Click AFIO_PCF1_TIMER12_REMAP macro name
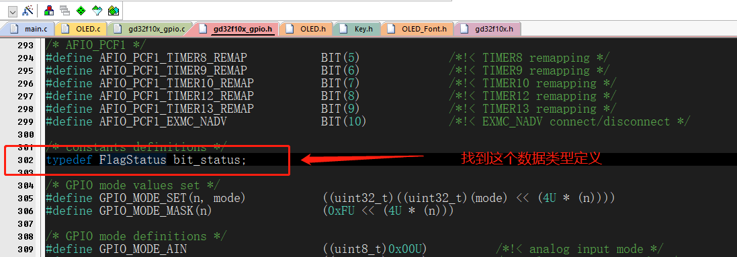The image size is (737, 257). (176, 97)
